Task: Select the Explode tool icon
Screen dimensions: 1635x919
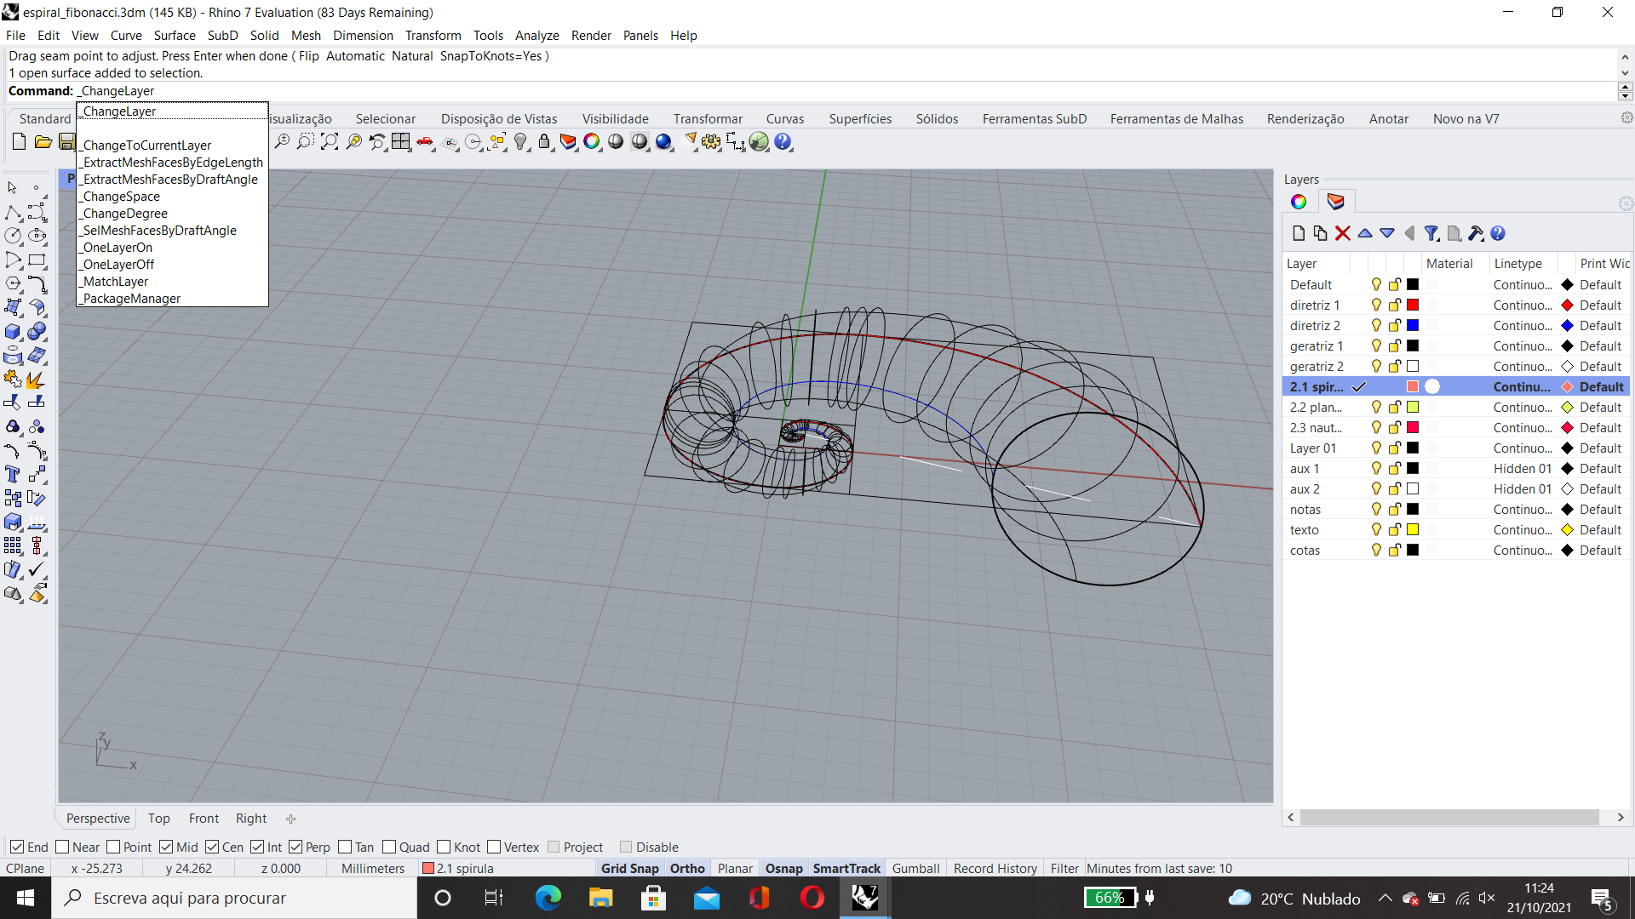Action: click(36, 379)
